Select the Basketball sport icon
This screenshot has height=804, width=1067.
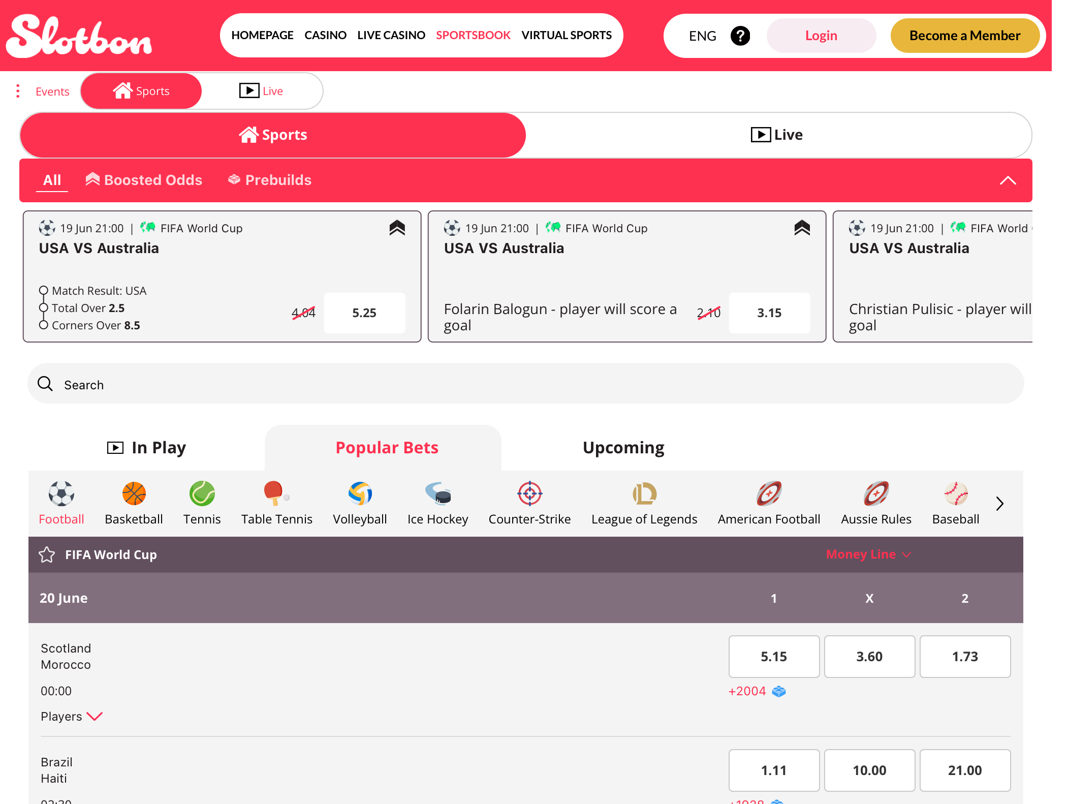[134, 493]
